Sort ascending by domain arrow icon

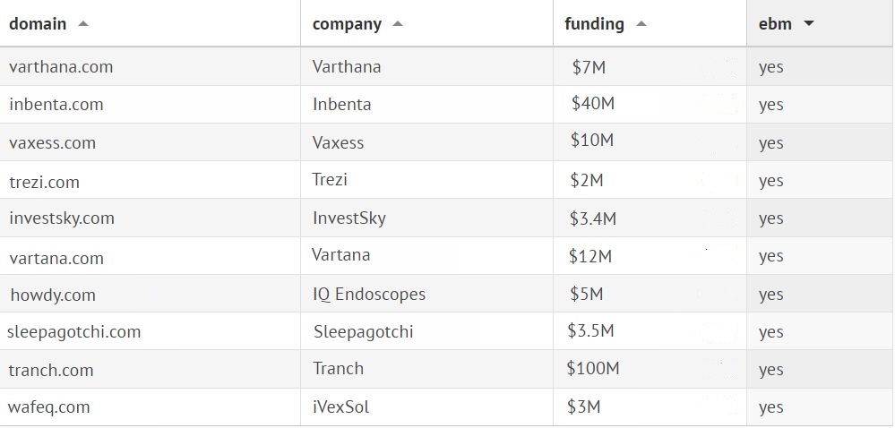point(83,24)
